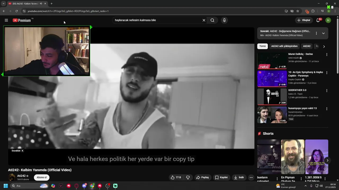This screenshot has height=190, width=339.
Task: Open more actions menu beside İndir
Action: [x=251, y=177]
